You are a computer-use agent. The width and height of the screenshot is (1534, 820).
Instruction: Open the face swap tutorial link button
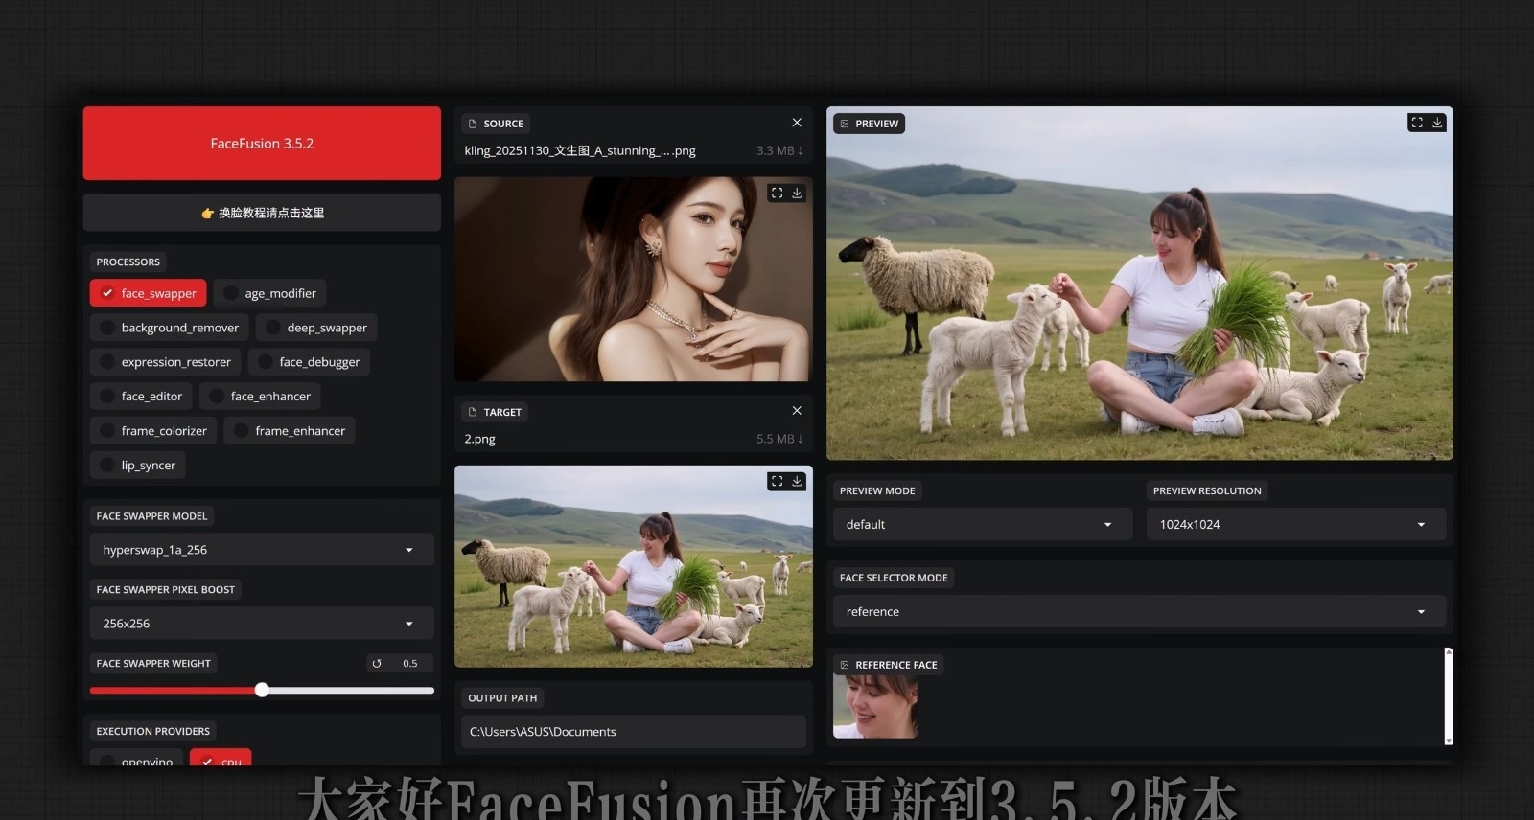[262, 213]
